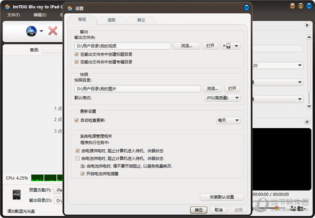Switch to the 提取 tab

coord(112,20)
